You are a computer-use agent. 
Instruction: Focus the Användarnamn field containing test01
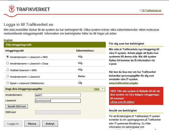click(58, 95)
